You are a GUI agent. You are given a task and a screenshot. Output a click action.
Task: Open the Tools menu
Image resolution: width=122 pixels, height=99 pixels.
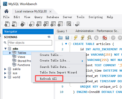(x=80, y=17)
